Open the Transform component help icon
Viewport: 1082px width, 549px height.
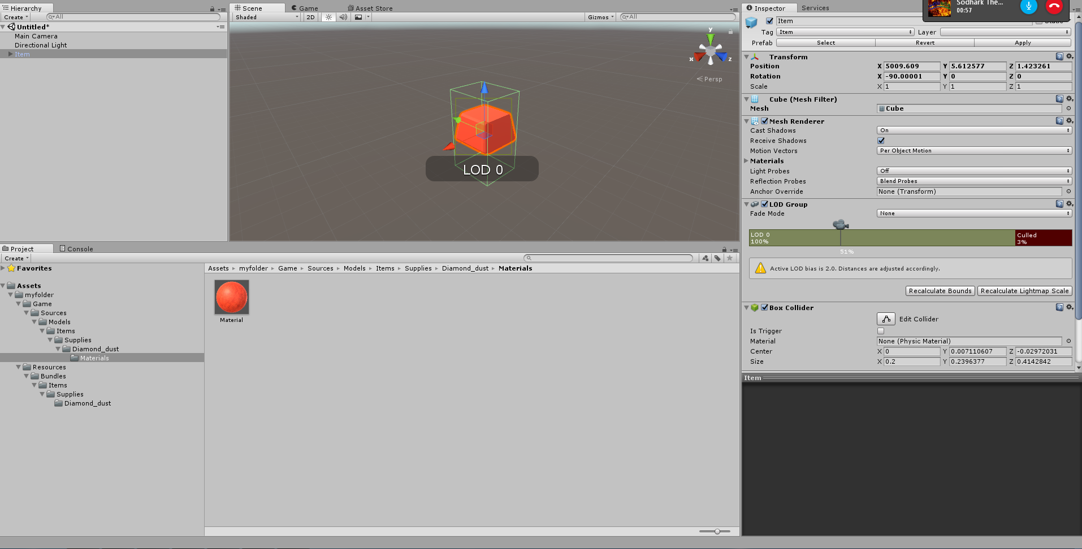tap(1059, 56)
